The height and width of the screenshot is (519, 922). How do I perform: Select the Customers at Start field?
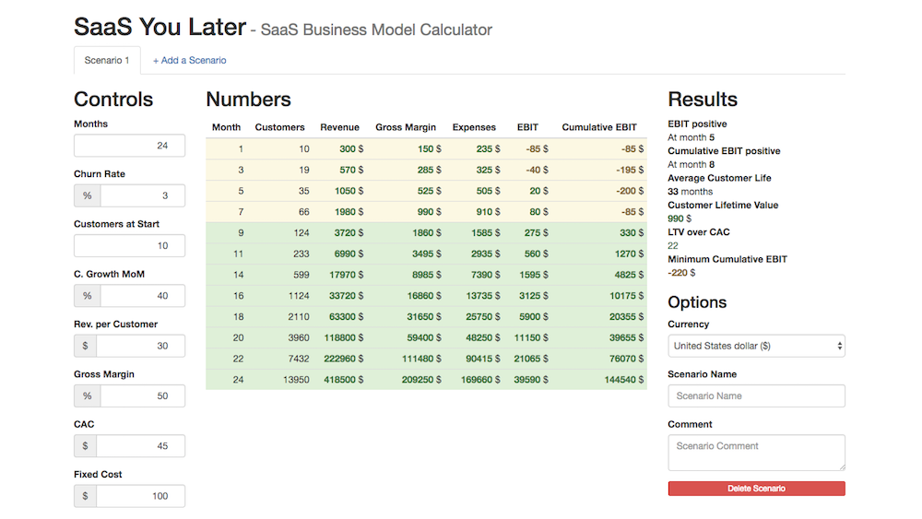tap(129, 246)
